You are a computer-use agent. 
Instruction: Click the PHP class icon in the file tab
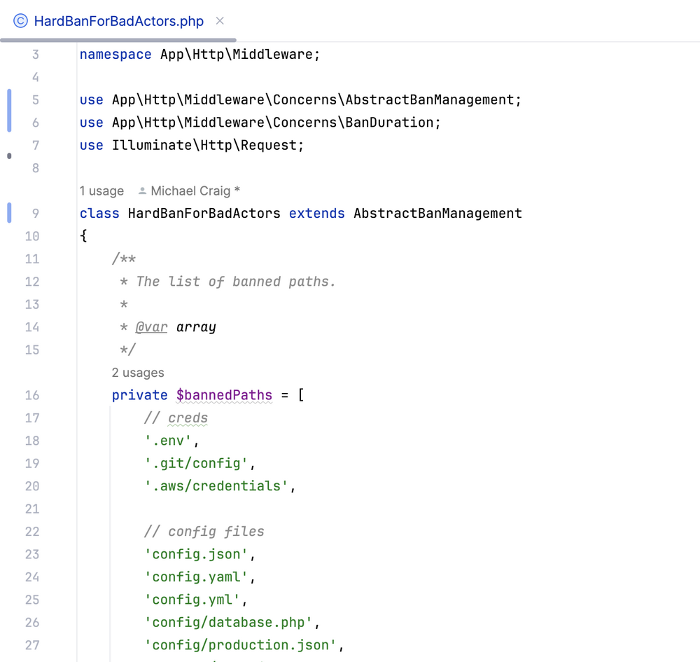21,21
